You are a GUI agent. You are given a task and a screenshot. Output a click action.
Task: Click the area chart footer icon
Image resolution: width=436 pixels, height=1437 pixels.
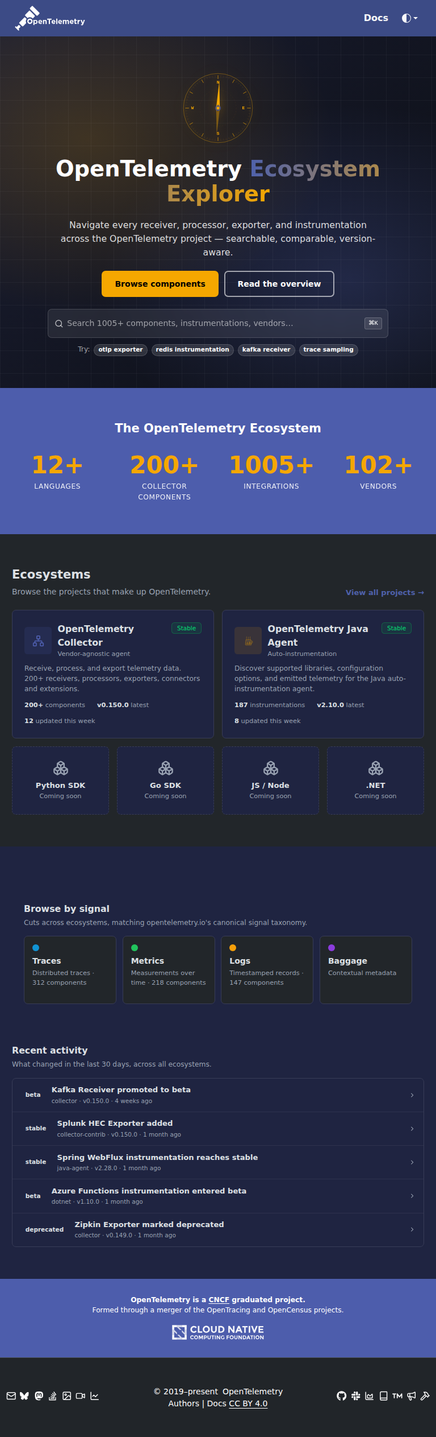tap(369, 1395)
